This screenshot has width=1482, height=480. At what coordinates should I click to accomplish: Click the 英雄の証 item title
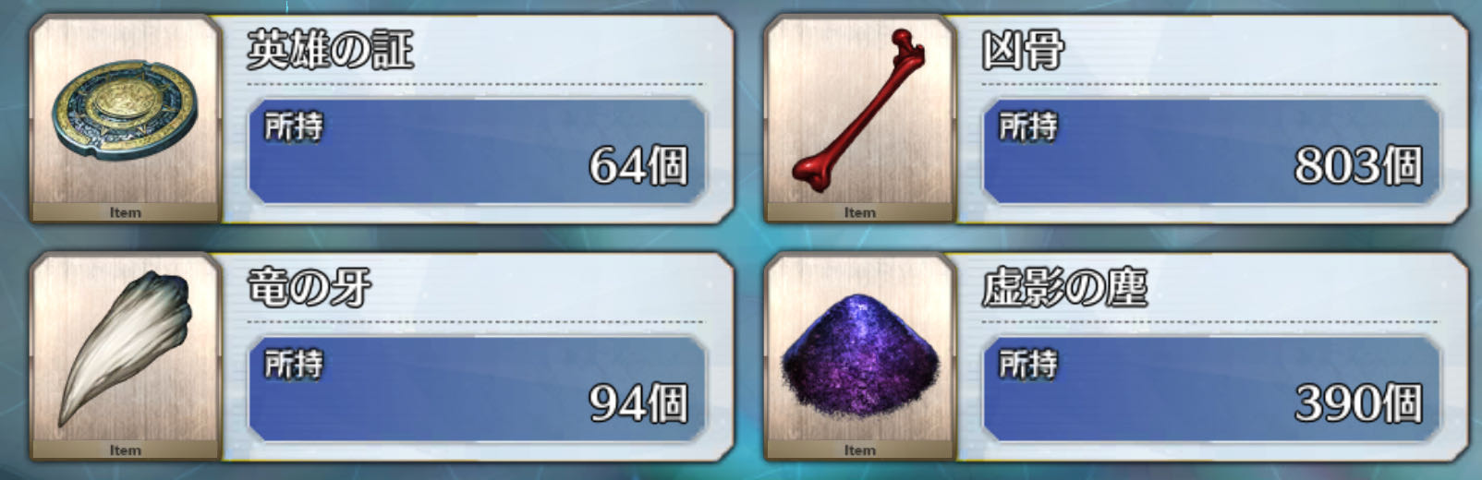330,50
